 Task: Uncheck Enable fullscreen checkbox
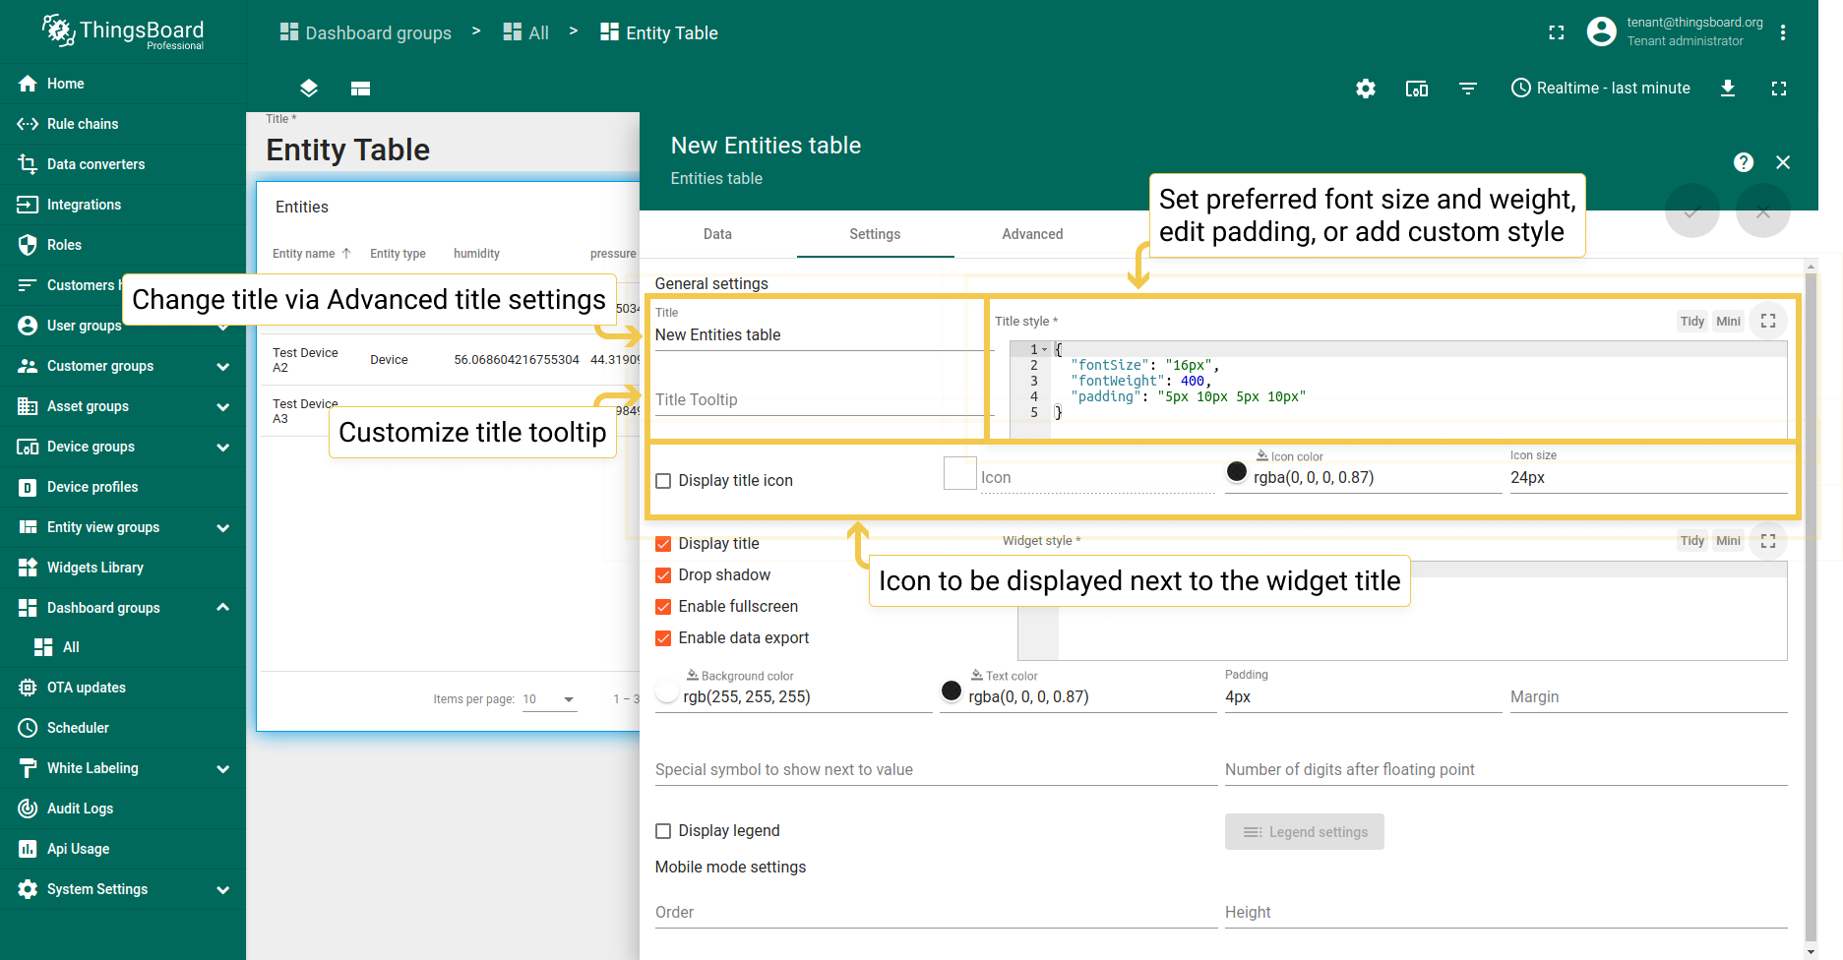(x=663, y=607)
